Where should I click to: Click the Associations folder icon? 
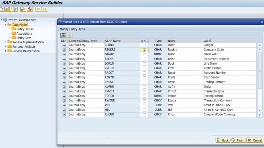(14, 34)
